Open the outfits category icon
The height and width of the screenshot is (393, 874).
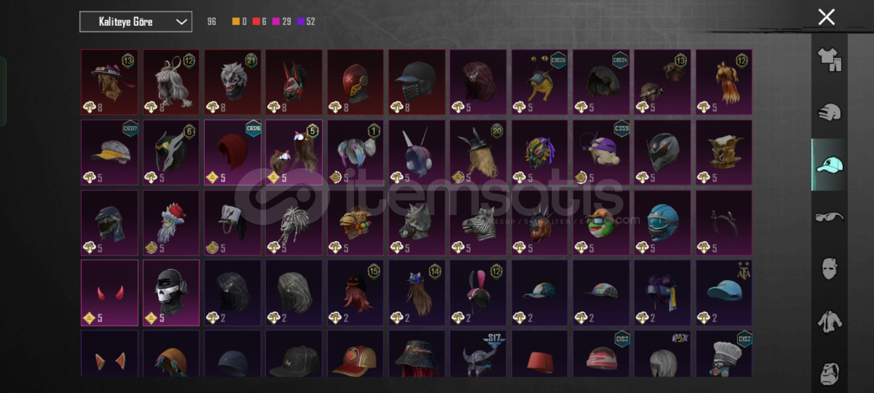(829, 59)
